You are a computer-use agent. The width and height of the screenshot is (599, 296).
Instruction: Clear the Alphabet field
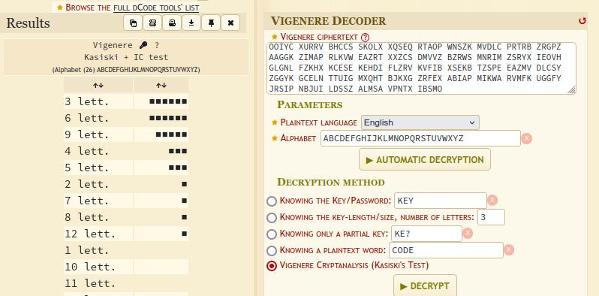tap(526, 138)
